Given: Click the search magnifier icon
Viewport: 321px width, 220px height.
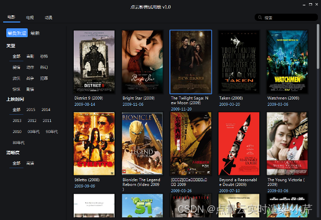Looking at the screenshot, I should pyautogui.click(x=260, y=17).
